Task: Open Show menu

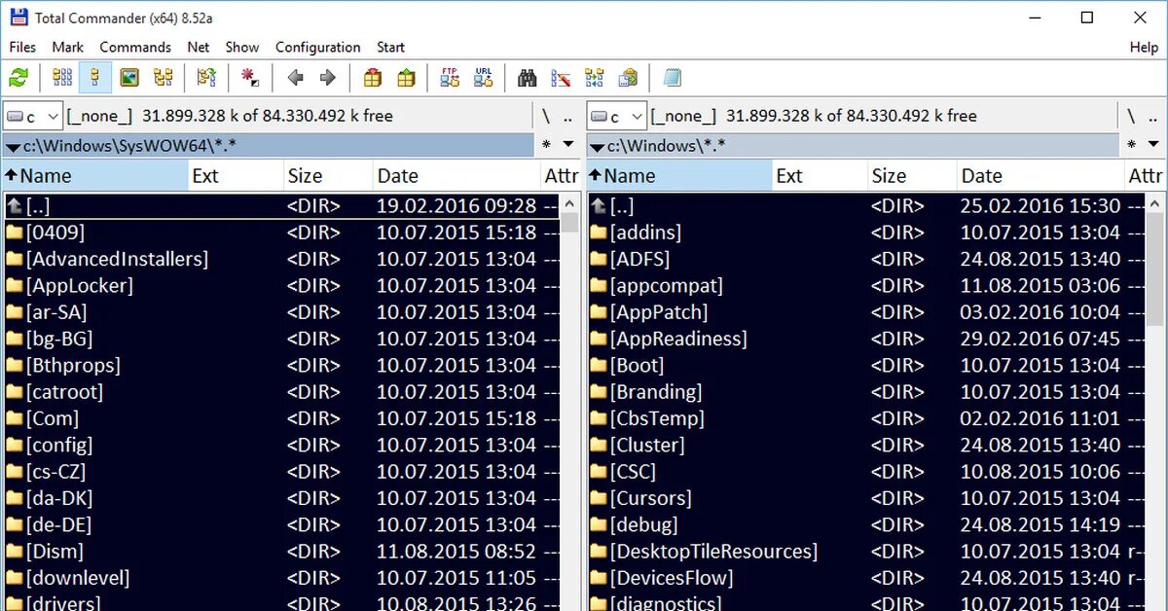Action: 242,47
